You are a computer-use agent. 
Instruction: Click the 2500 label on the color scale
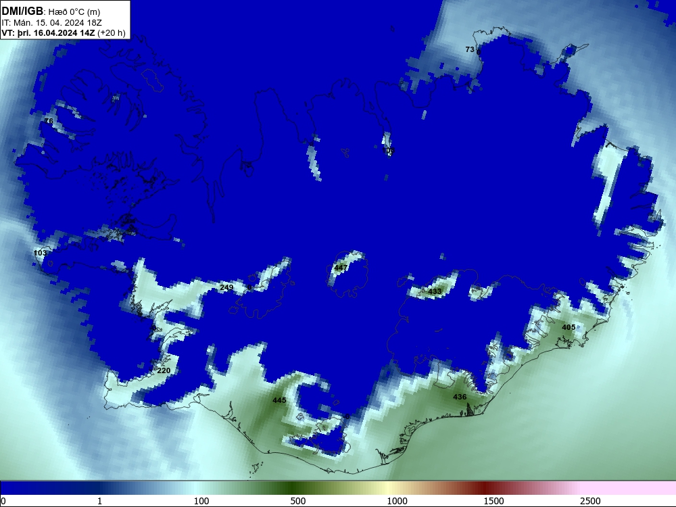coord(590,501)
